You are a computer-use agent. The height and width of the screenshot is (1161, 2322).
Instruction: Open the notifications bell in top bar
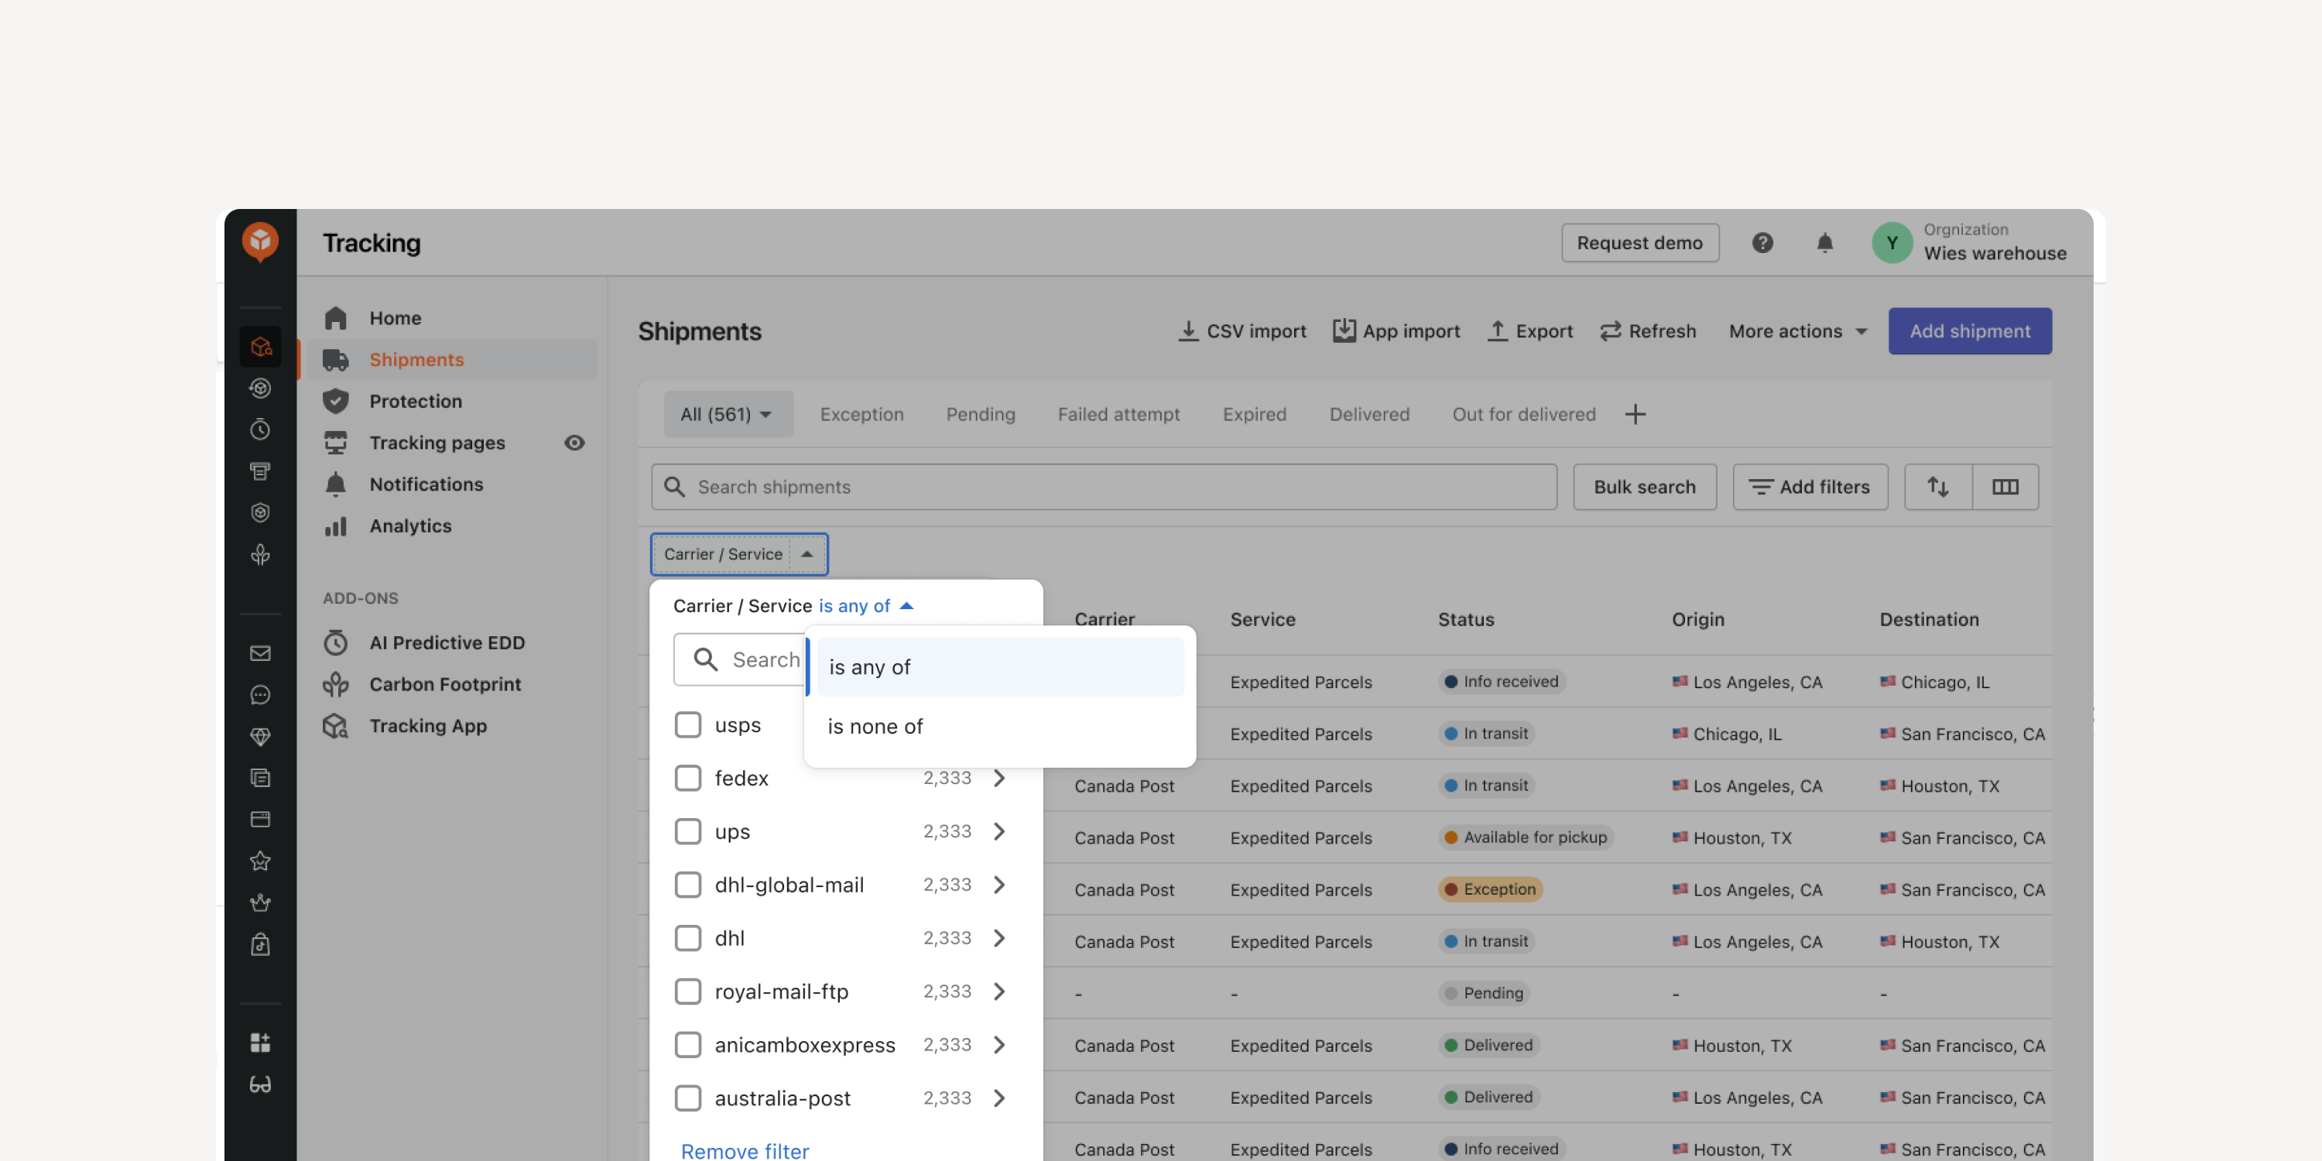[1824, 242]
